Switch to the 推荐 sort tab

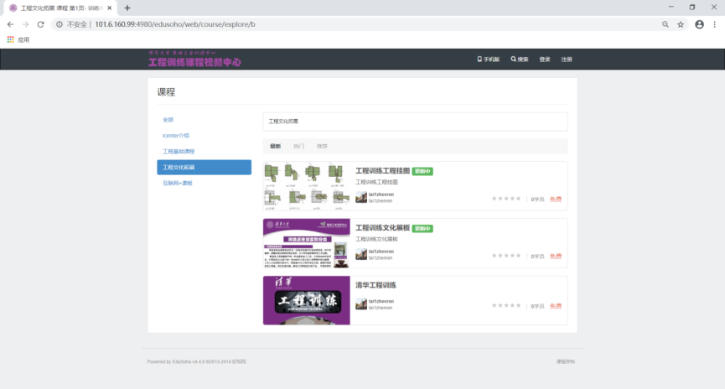(322, 146)
